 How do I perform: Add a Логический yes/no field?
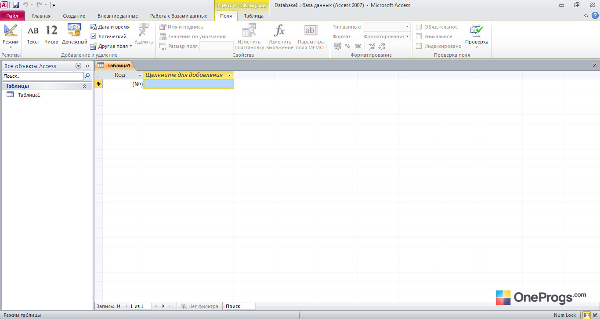108,36
